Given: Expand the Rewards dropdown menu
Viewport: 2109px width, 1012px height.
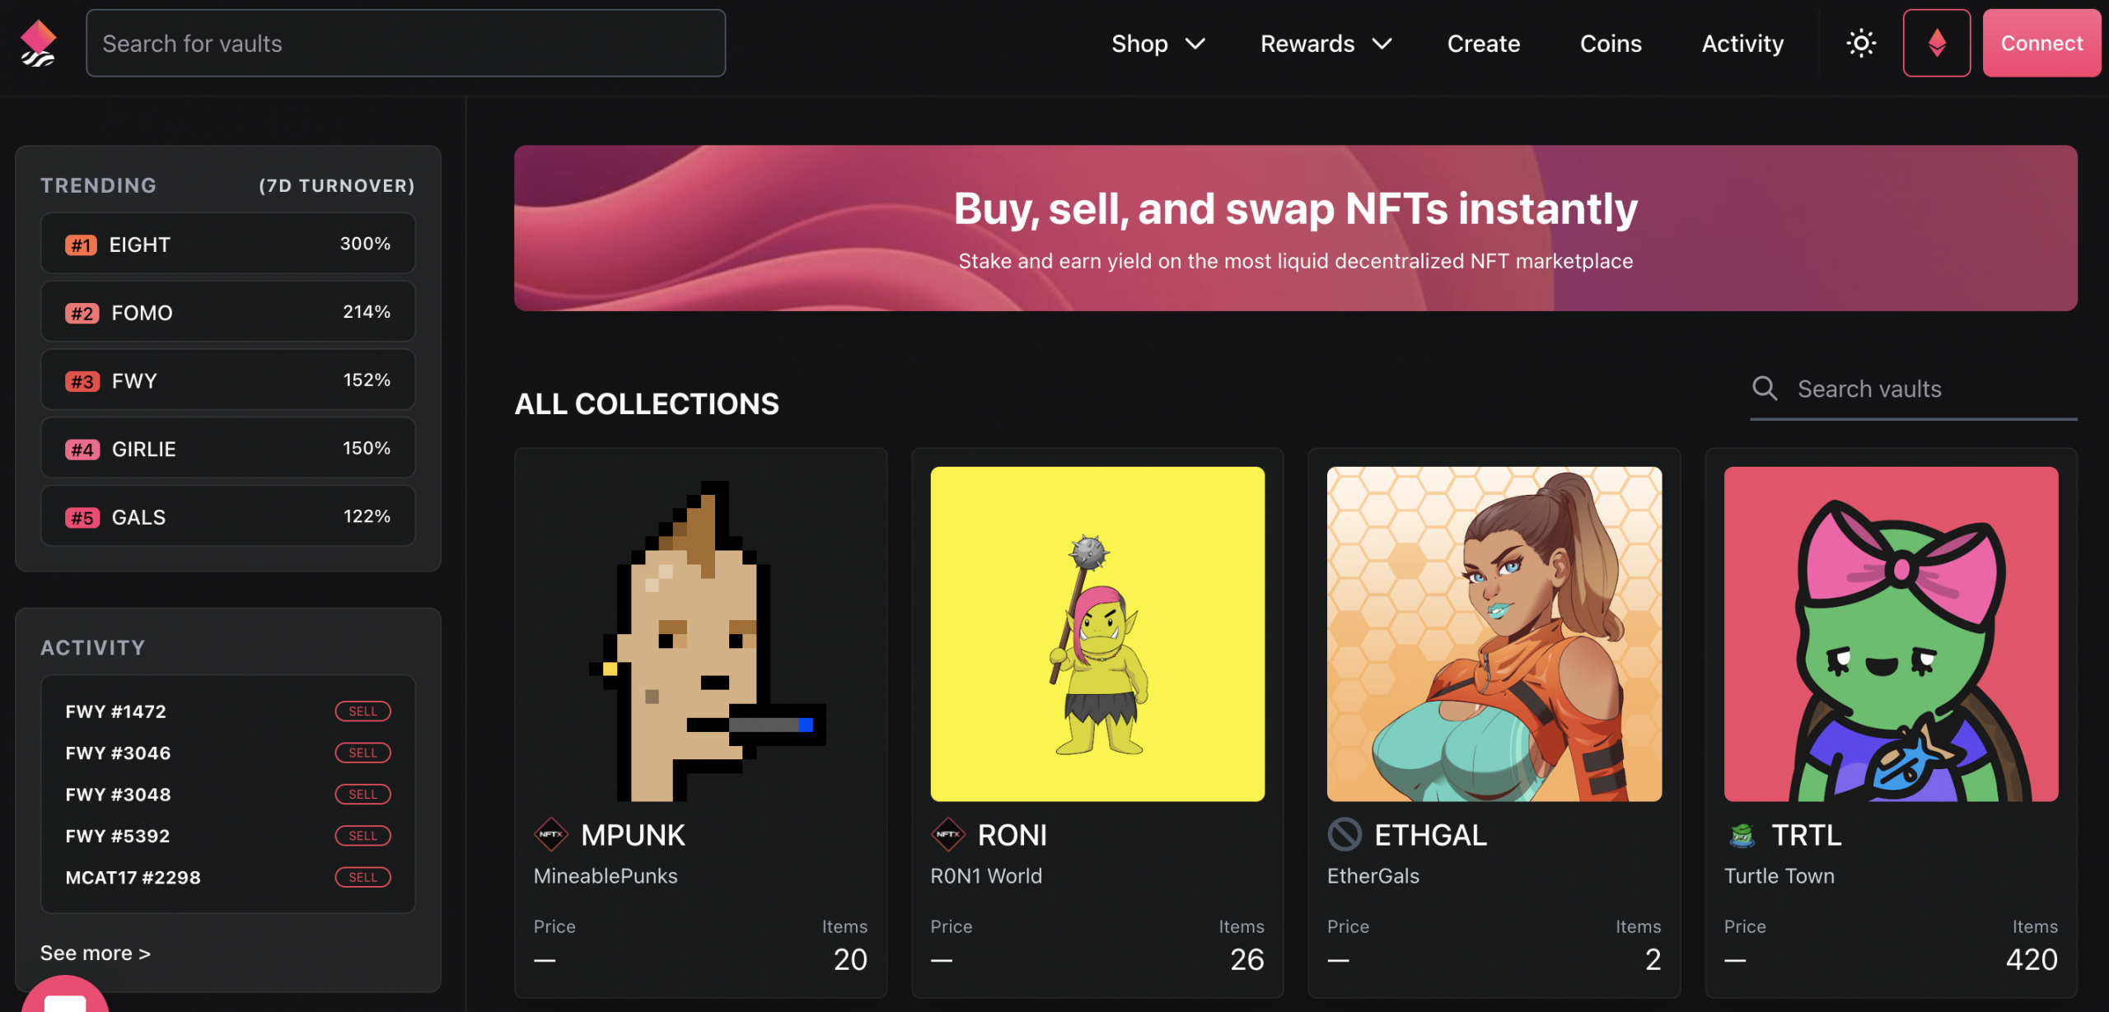Looking at the screenshot, I should pyautogui.click(x=1326, y=44).
